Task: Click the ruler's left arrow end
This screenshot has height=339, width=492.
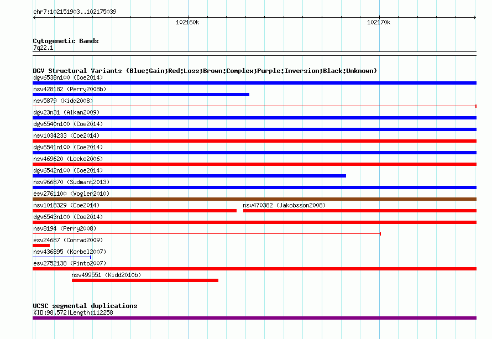Action: point(34,17)
